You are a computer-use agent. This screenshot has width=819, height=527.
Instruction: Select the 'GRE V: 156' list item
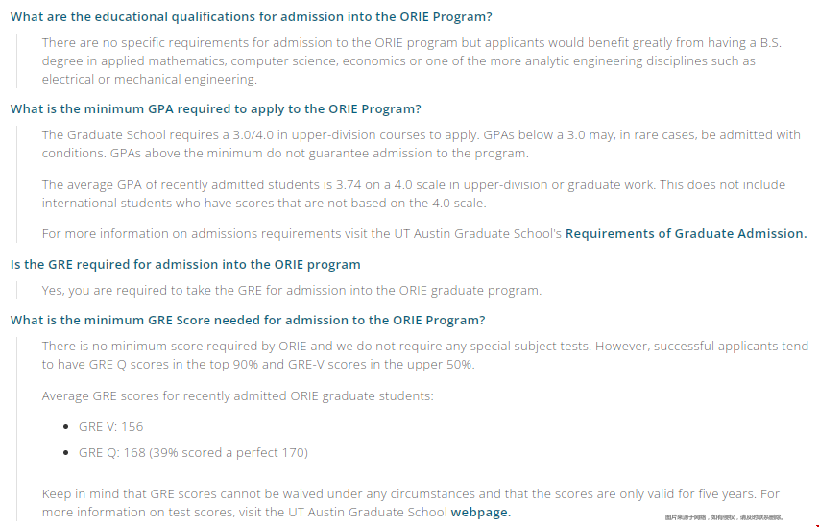(x=110, y=427)
